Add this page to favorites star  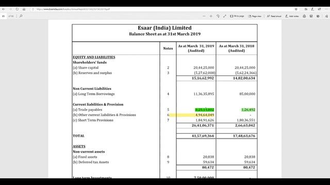click(x=296, y=9)
